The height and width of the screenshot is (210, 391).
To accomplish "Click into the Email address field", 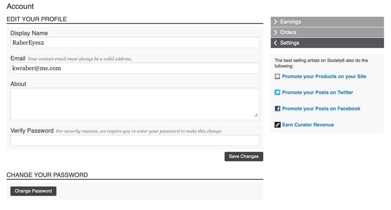I will [x=135, y=68].
